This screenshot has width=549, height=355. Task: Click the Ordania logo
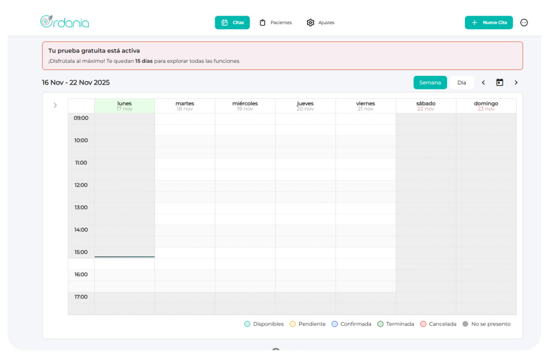tap(64, 22)
